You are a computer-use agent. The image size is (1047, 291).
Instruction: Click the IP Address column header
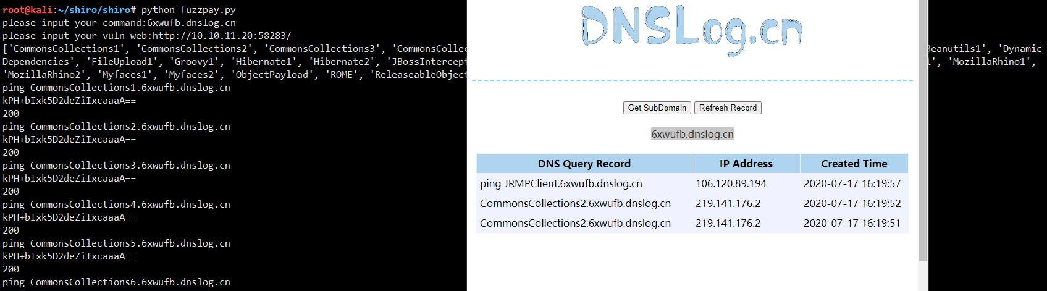746,164
